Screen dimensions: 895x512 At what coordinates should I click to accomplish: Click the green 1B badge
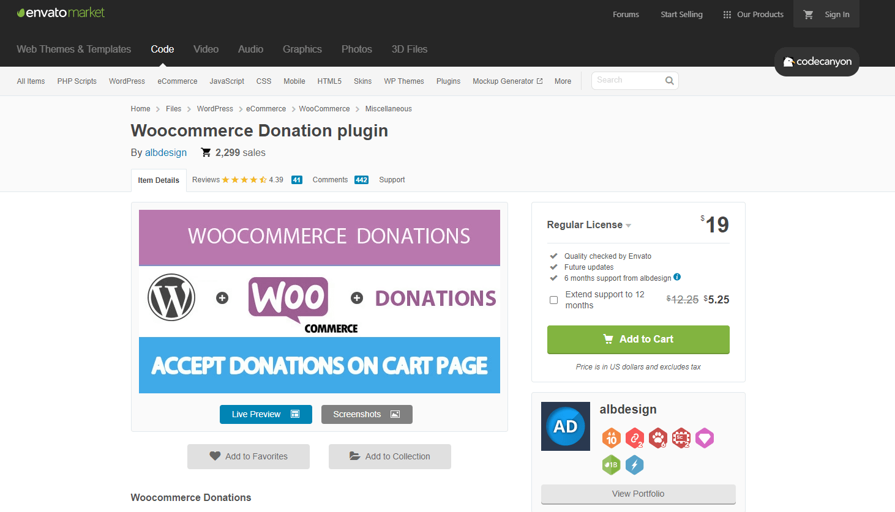tap(611, 465)
